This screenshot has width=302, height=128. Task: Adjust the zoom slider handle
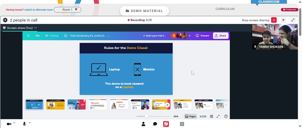(x=146, y=116)
